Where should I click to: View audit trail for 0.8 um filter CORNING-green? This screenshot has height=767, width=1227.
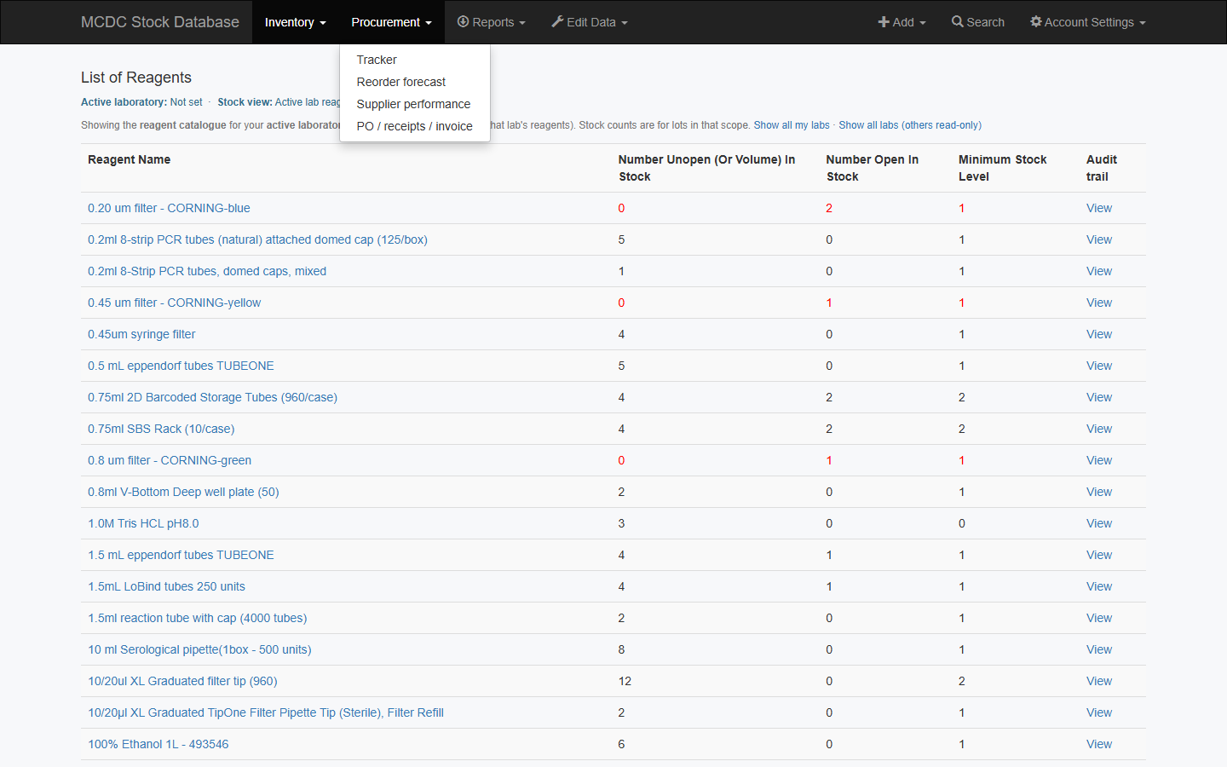[x=1099, y=460]
